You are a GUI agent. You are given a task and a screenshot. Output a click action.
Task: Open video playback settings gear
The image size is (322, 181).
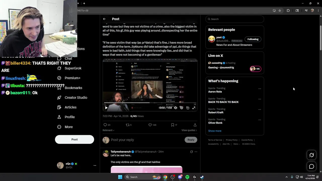pyautogui.click(x=181, y=108)
